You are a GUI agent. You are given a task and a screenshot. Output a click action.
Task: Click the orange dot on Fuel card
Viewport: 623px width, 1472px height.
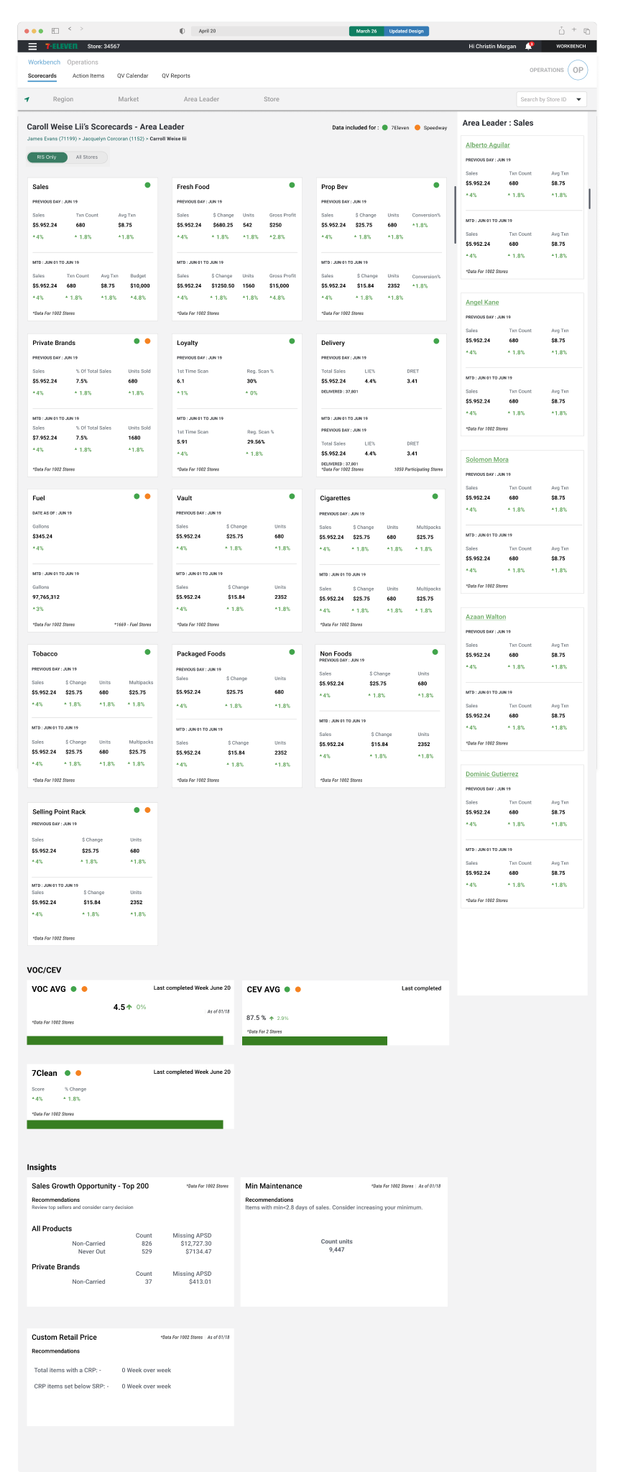tap(147, 496)
